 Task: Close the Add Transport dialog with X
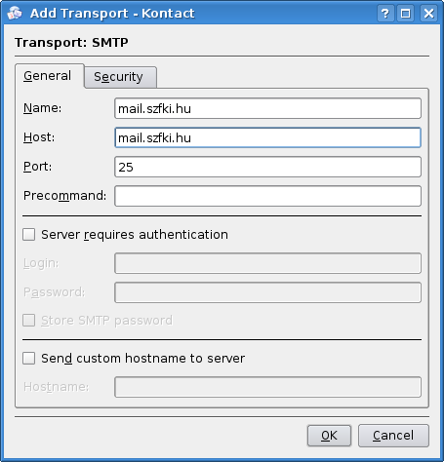coord(428,14)
